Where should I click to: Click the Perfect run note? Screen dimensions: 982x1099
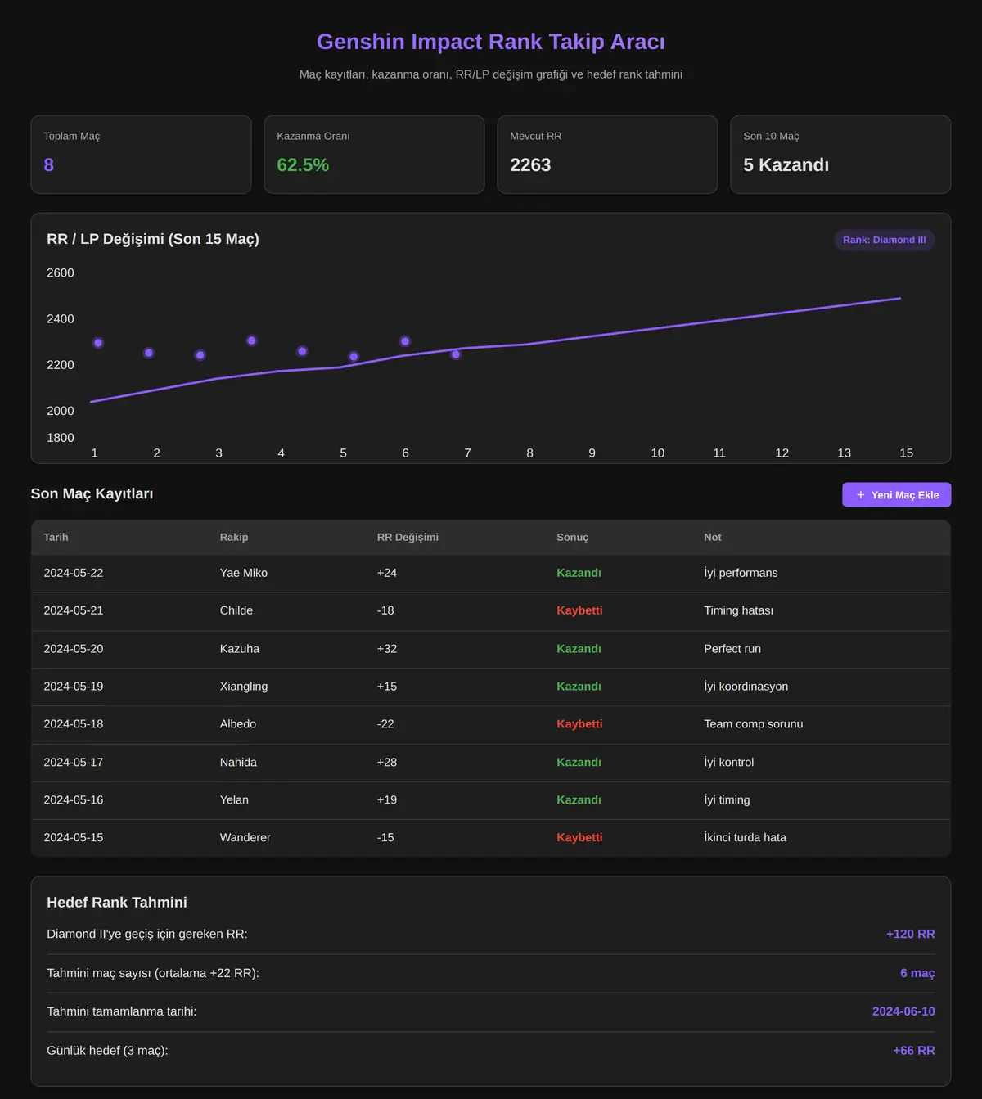[x=732, y=649]
